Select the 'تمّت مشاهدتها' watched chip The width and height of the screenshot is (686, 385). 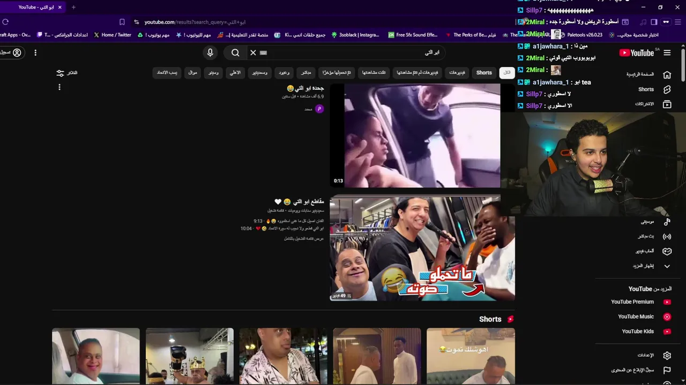(374, 73)
